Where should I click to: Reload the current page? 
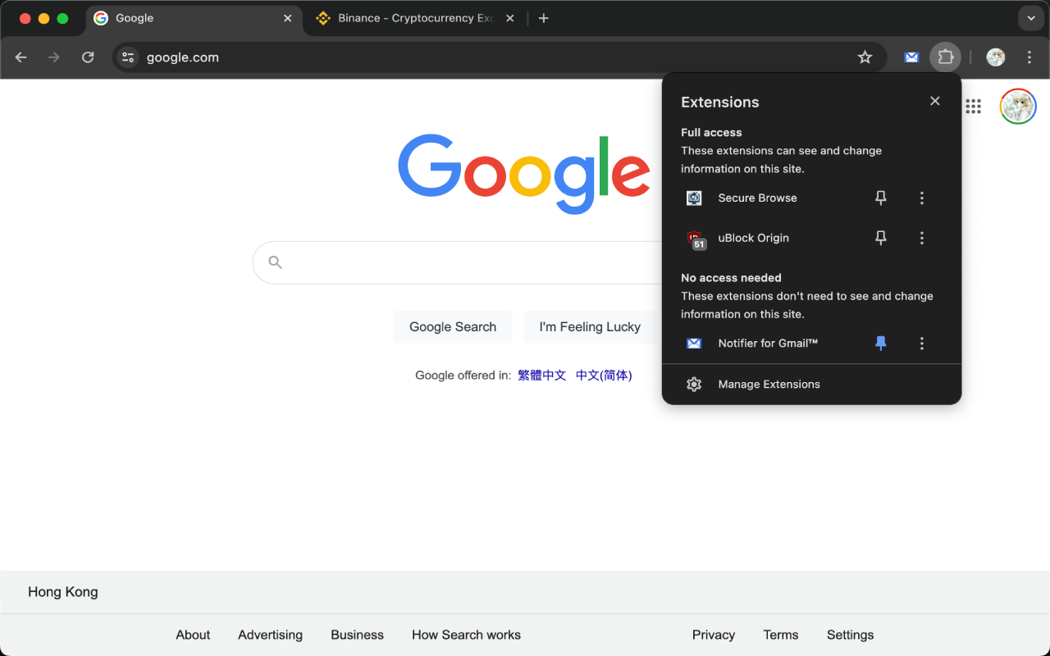88,57
